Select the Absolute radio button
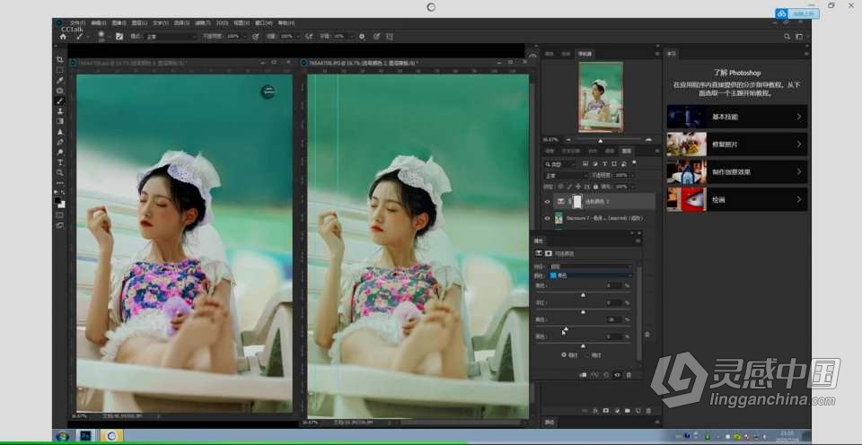The image size is (862, 445). [587, 355]
